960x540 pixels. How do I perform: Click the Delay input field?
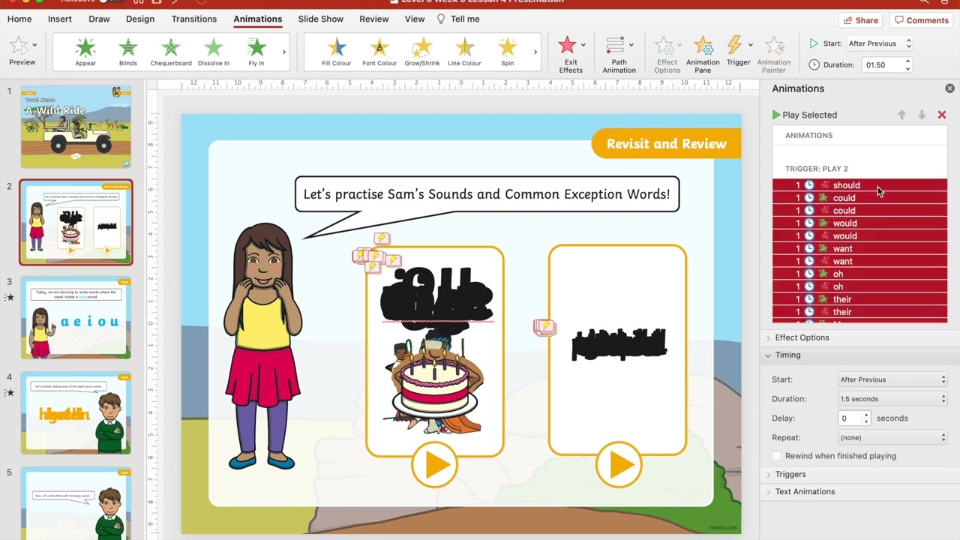850,418
